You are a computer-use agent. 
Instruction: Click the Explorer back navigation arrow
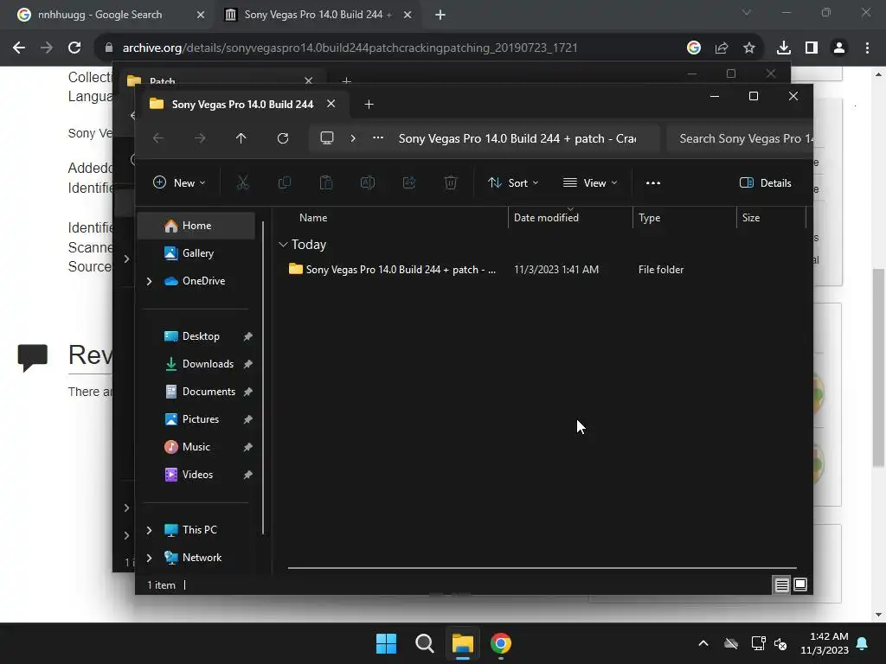click(x=158, y=138)
